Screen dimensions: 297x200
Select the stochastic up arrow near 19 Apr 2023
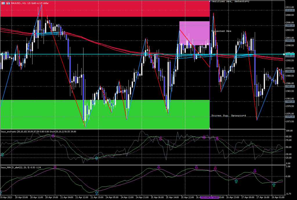2,154
